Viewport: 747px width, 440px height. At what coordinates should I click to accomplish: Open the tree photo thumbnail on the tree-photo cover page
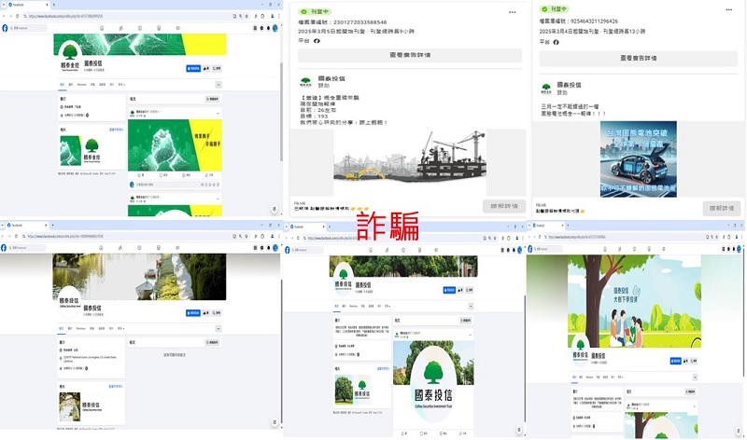(344, 390)
